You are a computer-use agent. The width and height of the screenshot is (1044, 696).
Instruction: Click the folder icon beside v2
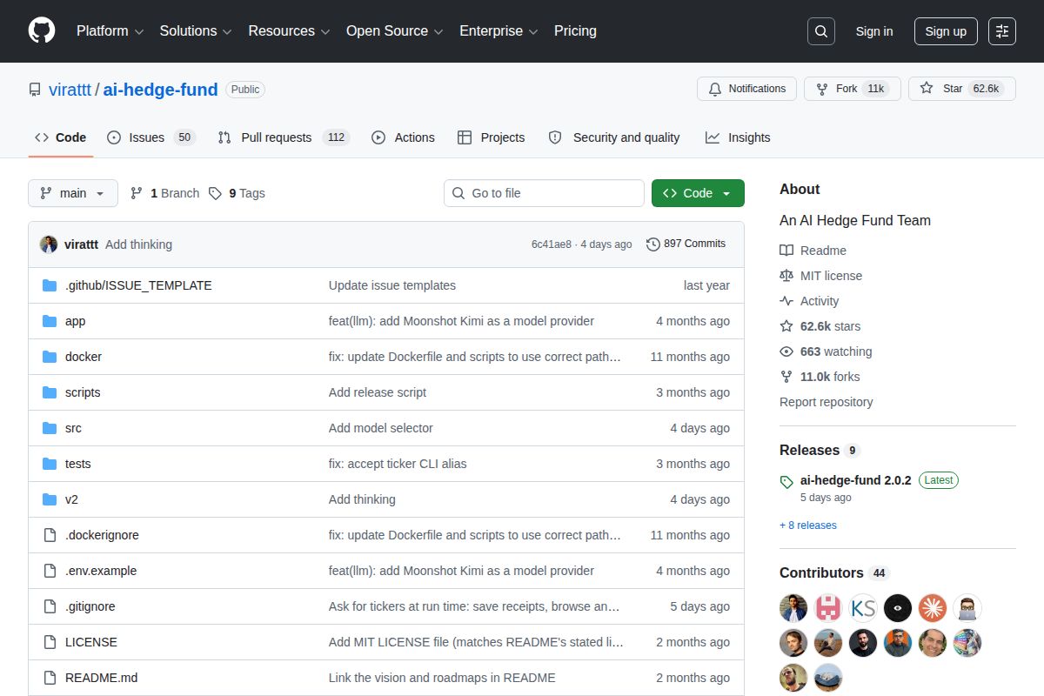pyautogui.click(x=50, y=499)
